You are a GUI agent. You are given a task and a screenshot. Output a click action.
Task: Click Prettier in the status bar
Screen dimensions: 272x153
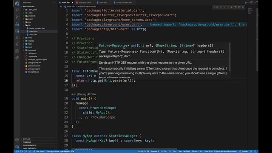(244, 151)
